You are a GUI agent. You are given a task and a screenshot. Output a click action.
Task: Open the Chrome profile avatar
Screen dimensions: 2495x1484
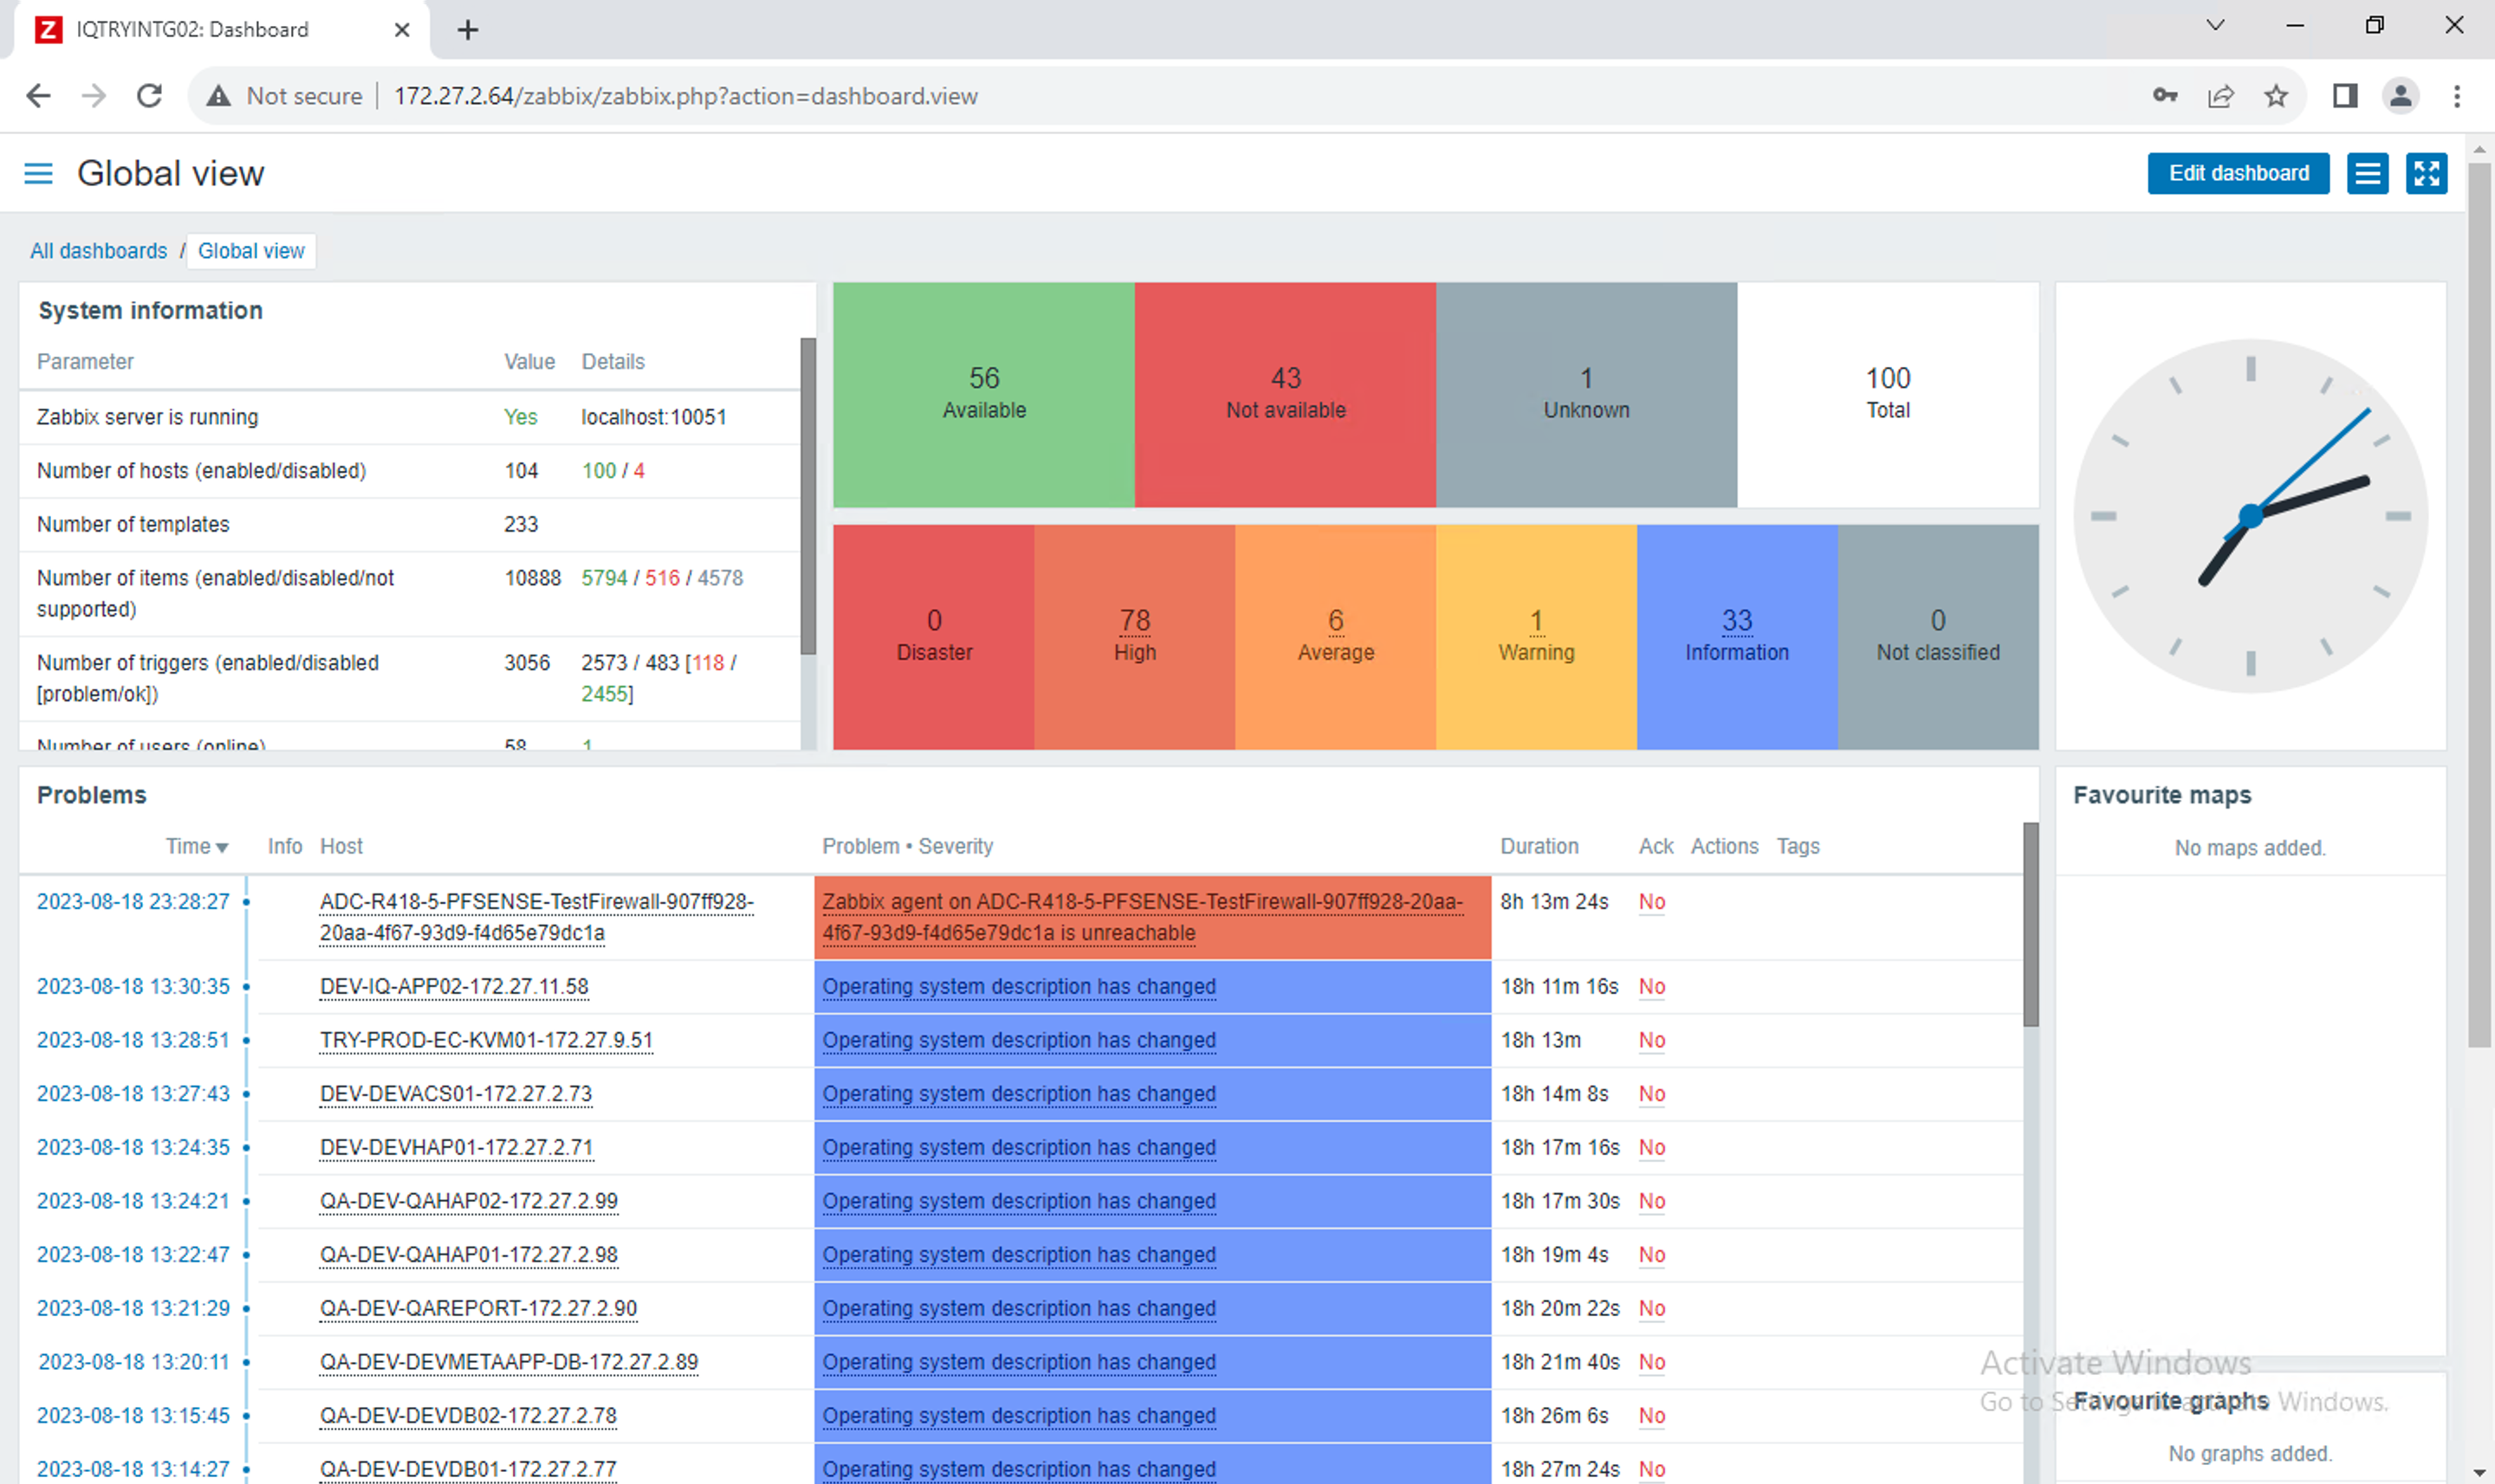[x=2401, y=96]
